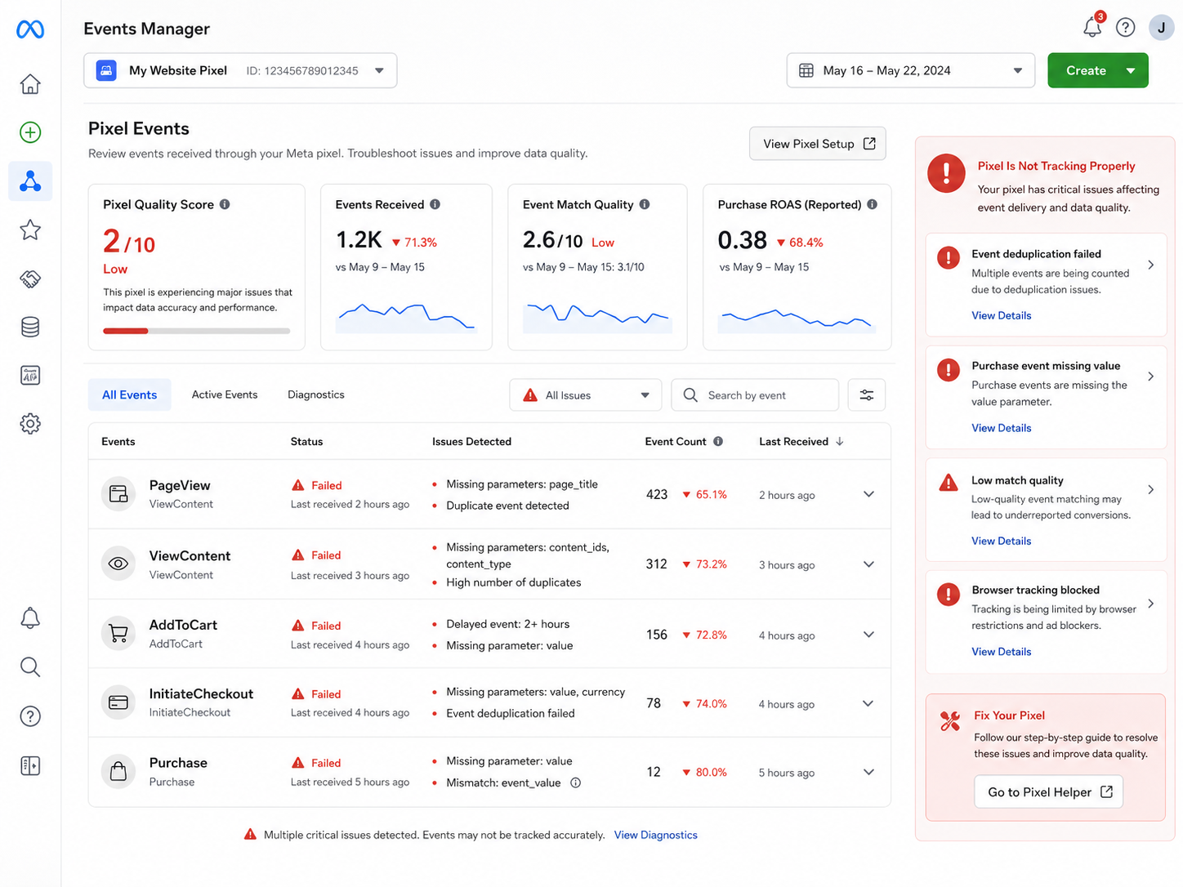The image size is (1183, 887).
Task: Expand the PageView event row
Action: tap(868, 494)
